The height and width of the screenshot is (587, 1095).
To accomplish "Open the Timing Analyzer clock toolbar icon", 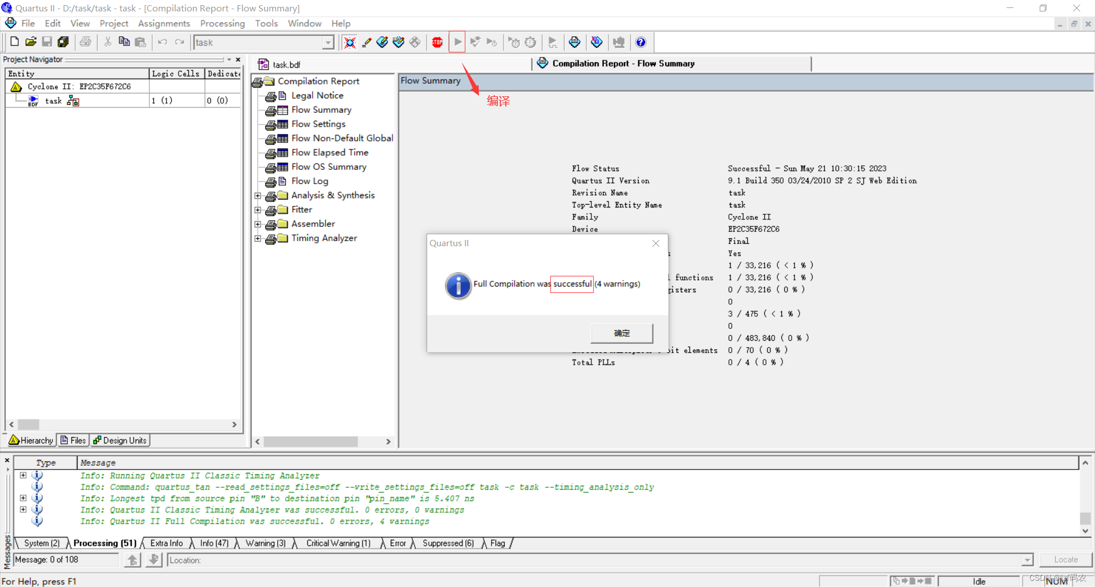I will tap(530, 42).
